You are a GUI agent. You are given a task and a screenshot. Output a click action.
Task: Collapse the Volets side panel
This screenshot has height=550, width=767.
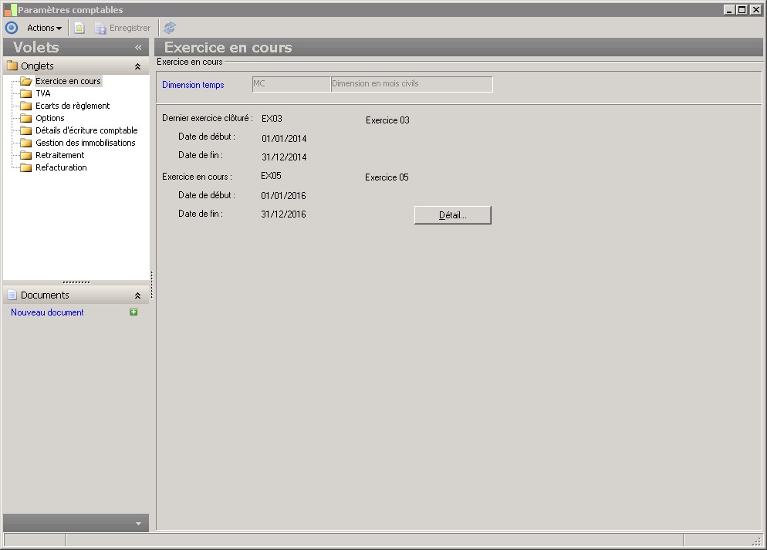139,48
